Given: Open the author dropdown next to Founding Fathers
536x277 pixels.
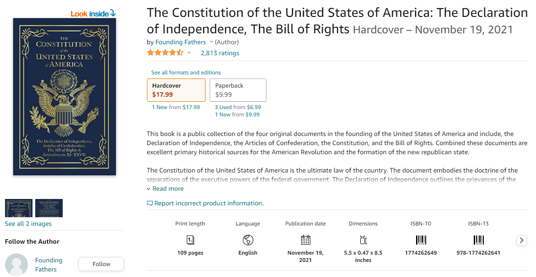Looking at the screenshot, I should (x=211, y=42).
